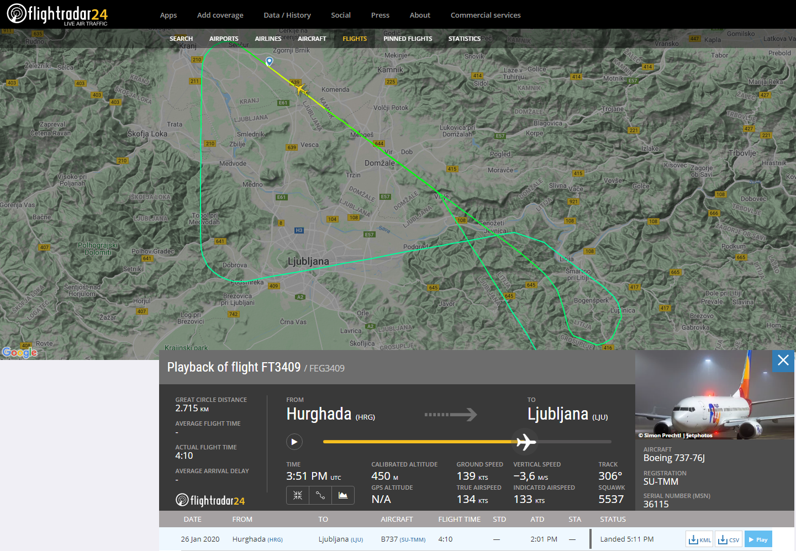Click the Playback of flight FT3409 title
This screenshot has width=796, height=551.
(234, 367)
